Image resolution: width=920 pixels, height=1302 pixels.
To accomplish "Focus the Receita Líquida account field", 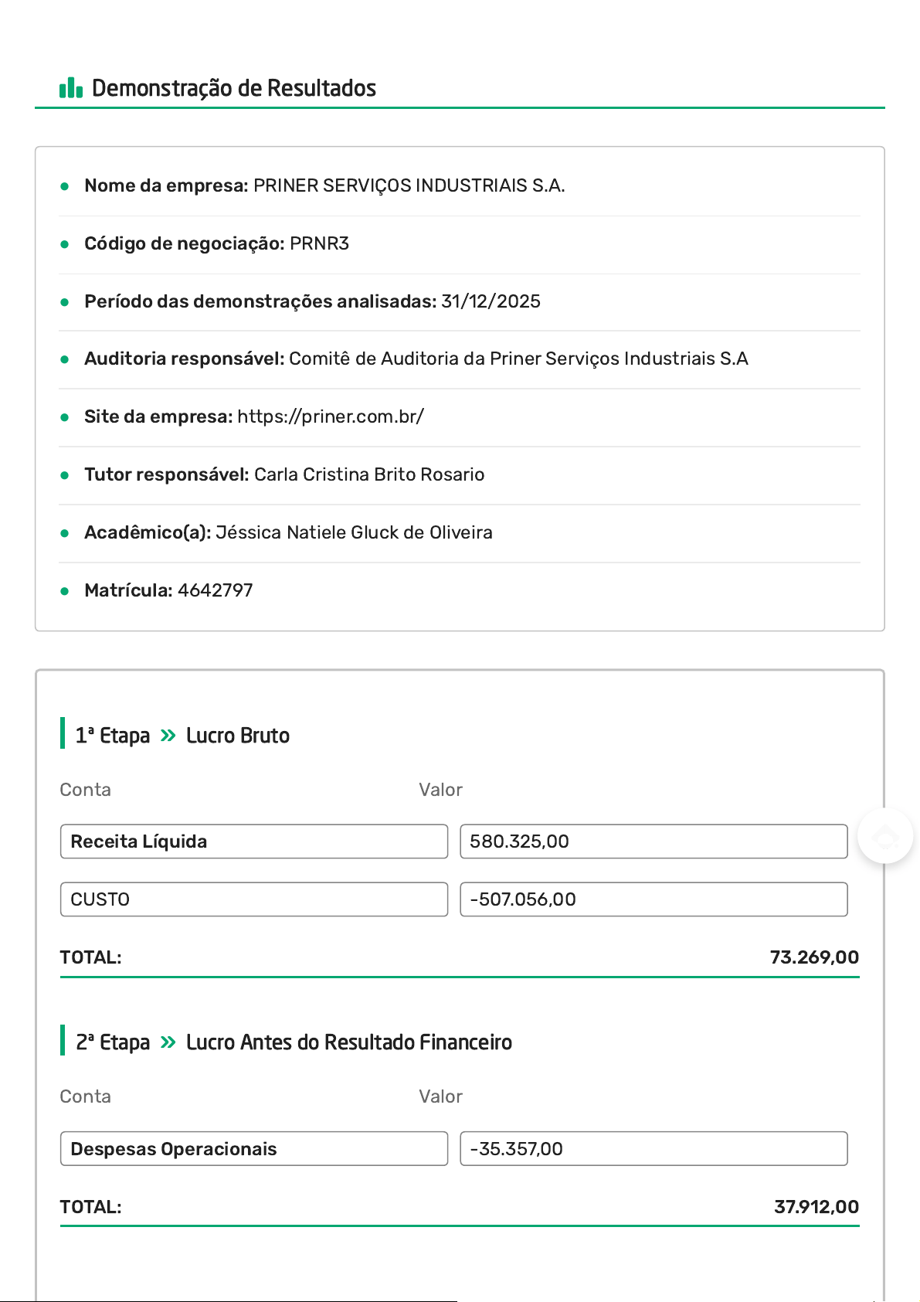I will pos(253,841).
